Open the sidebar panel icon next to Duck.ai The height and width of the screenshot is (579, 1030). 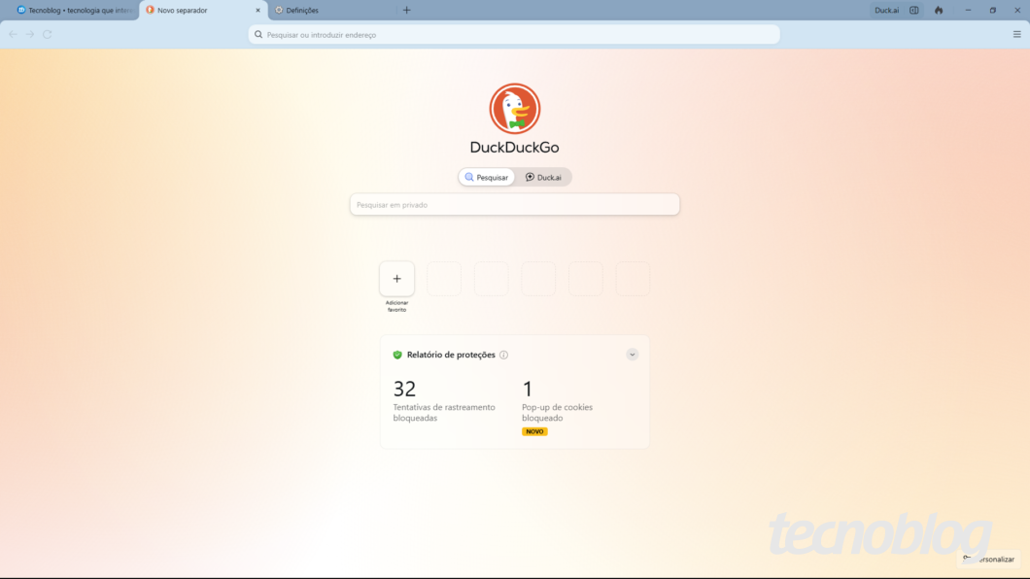click(x=913, y=10)
